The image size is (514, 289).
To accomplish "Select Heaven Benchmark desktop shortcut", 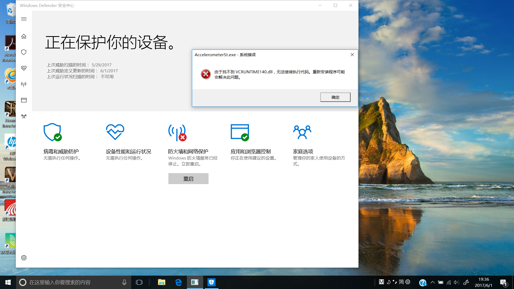I will point(9,114).
